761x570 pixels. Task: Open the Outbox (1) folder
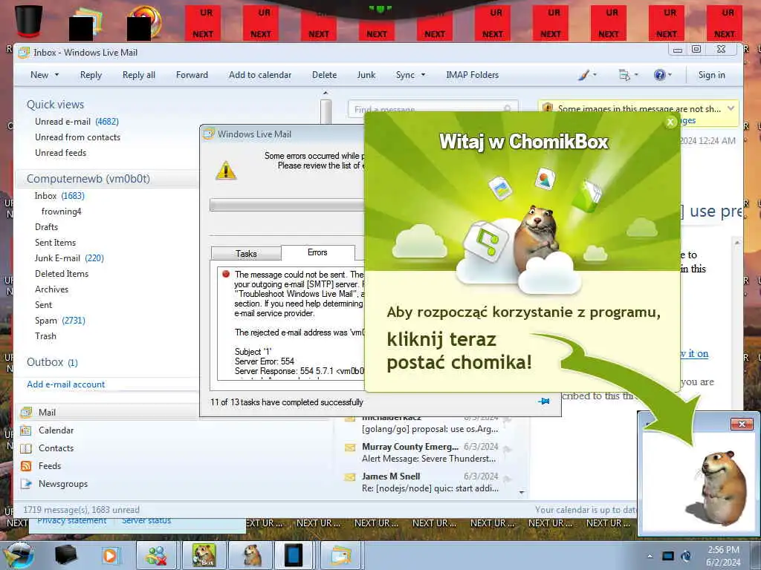(x=52, y=362)
